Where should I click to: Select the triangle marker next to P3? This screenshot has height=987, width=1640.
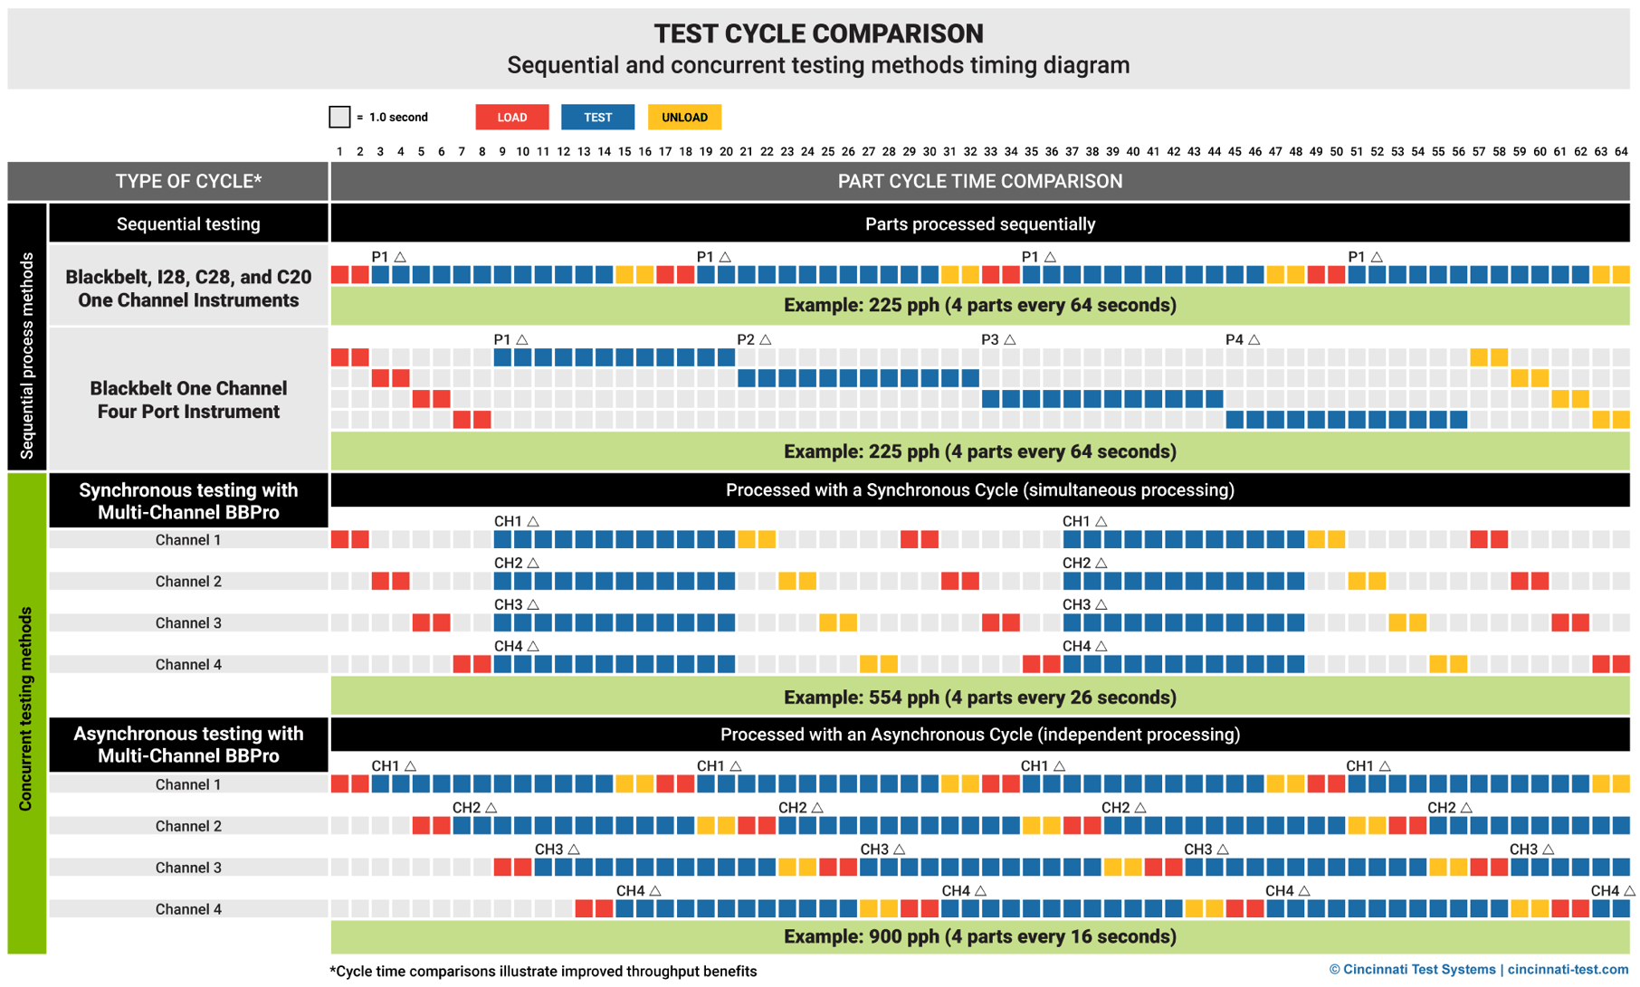[1010, 340]
